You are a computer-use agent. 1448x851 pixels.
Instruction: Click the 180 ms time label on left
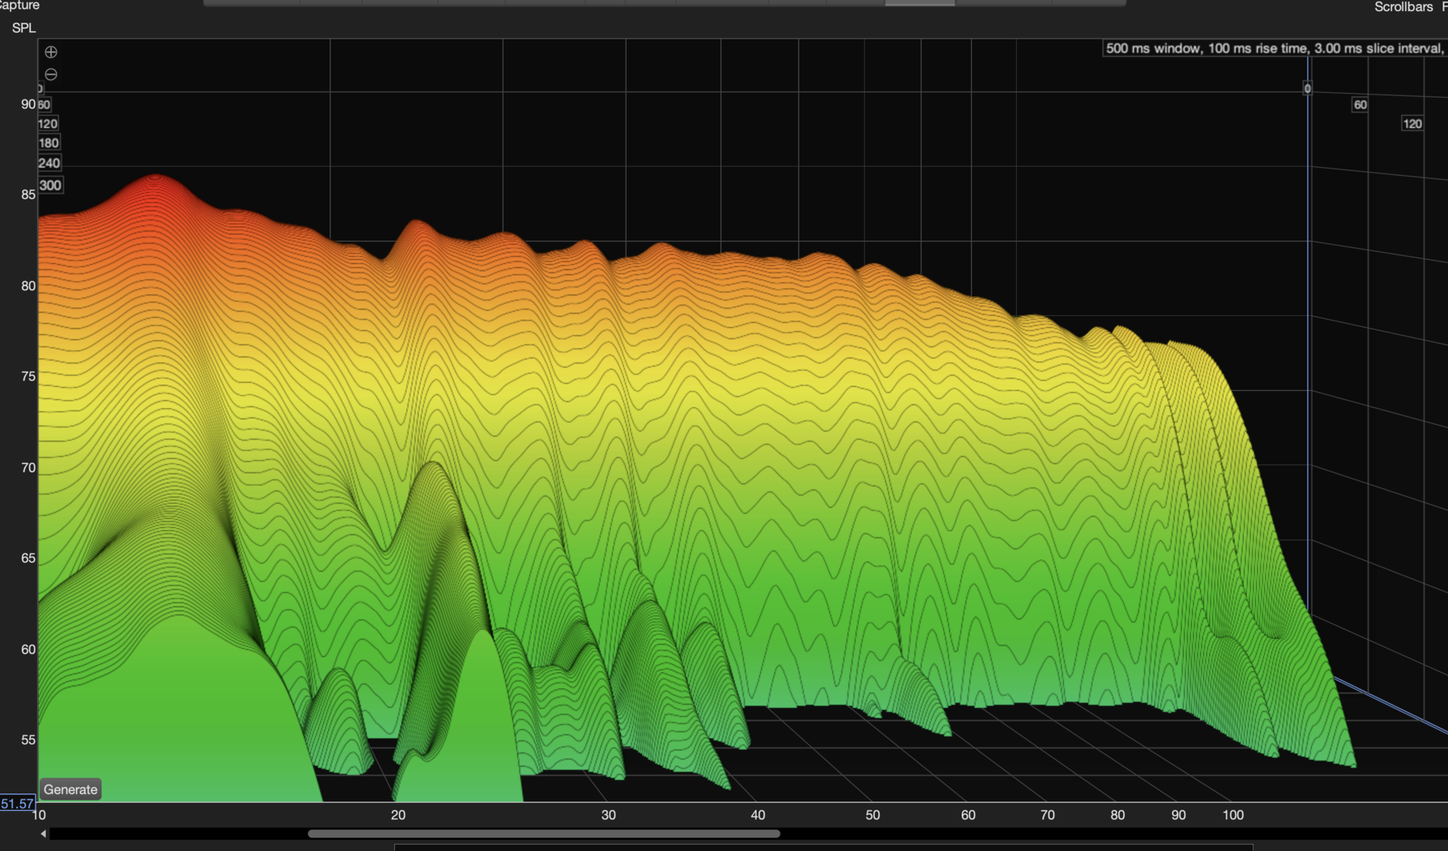click(x=49, y=143)
